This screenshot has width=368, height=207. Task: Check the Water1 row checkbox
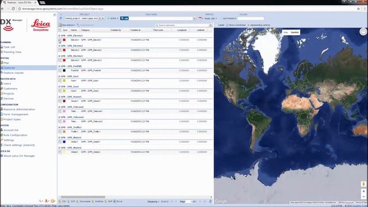(x=60, y=142)
